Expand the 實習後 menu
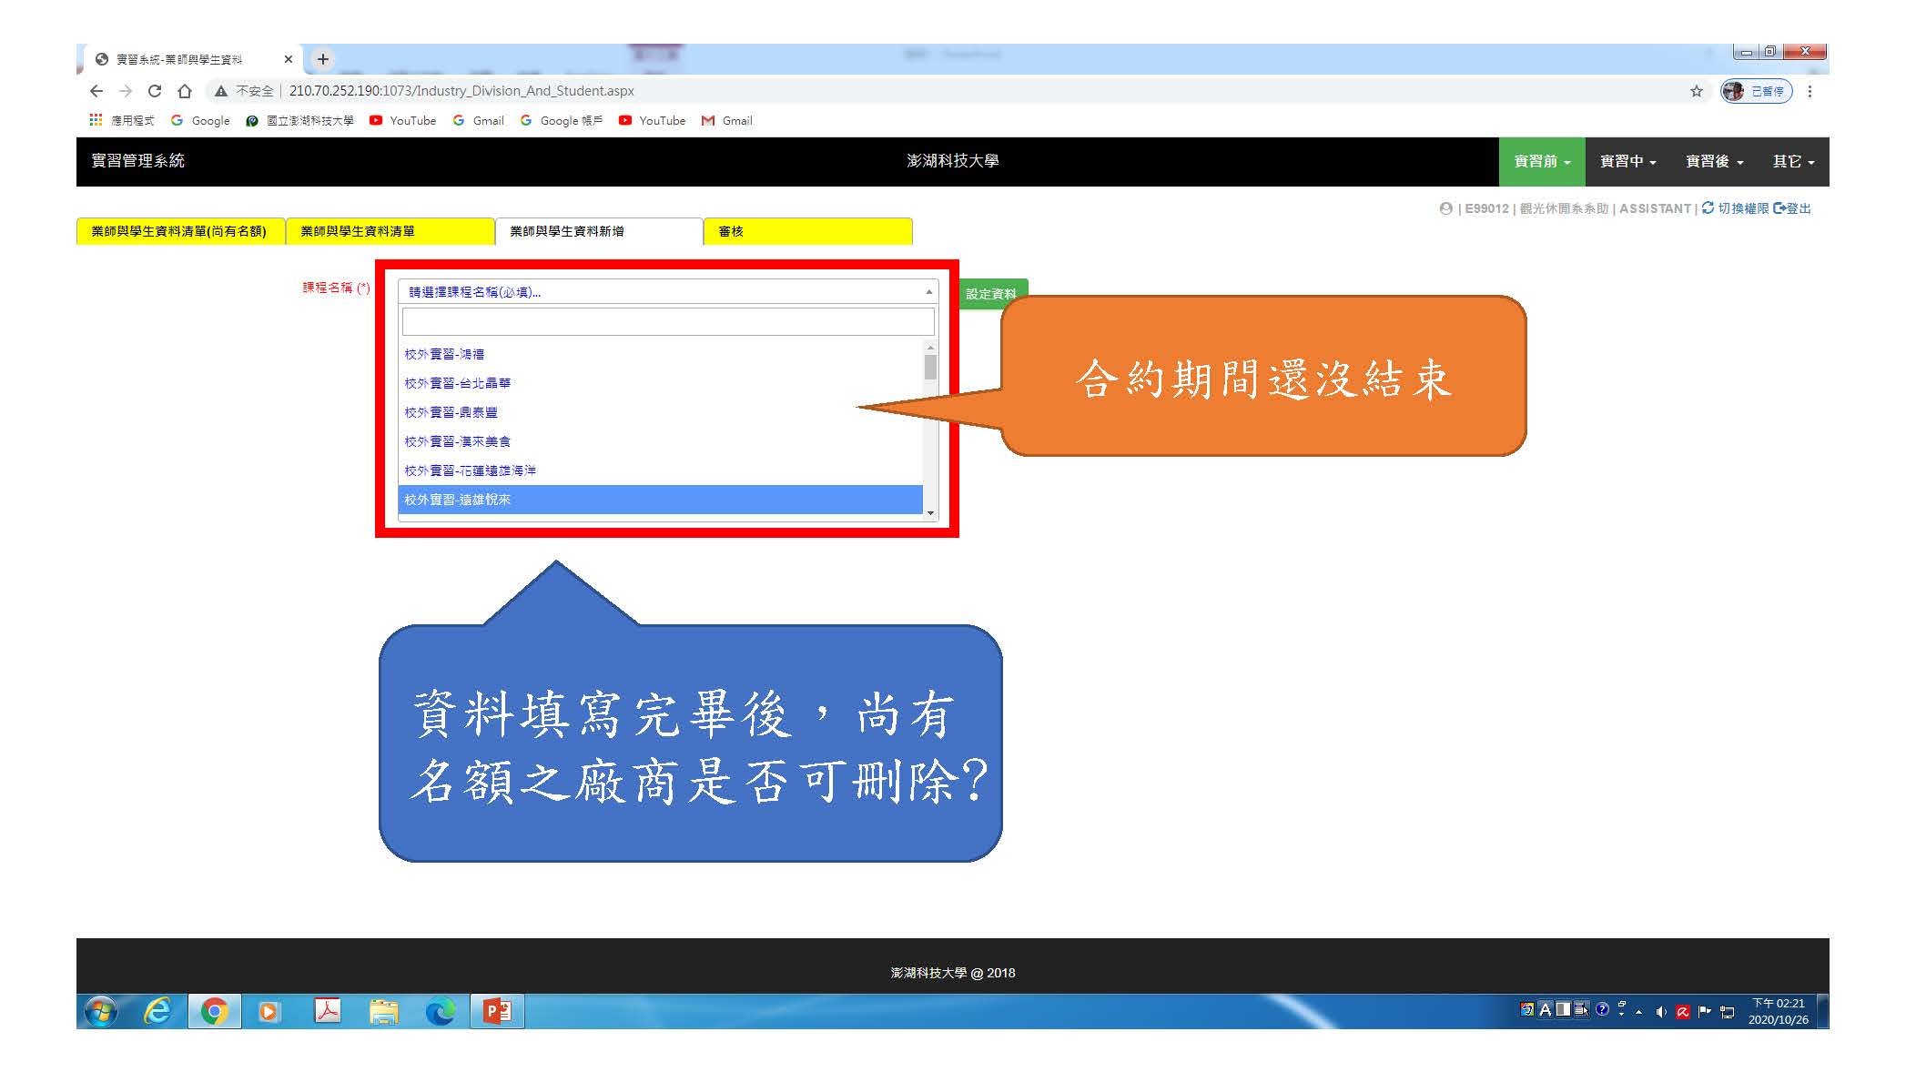1906x1072 pixels. 1714,162
